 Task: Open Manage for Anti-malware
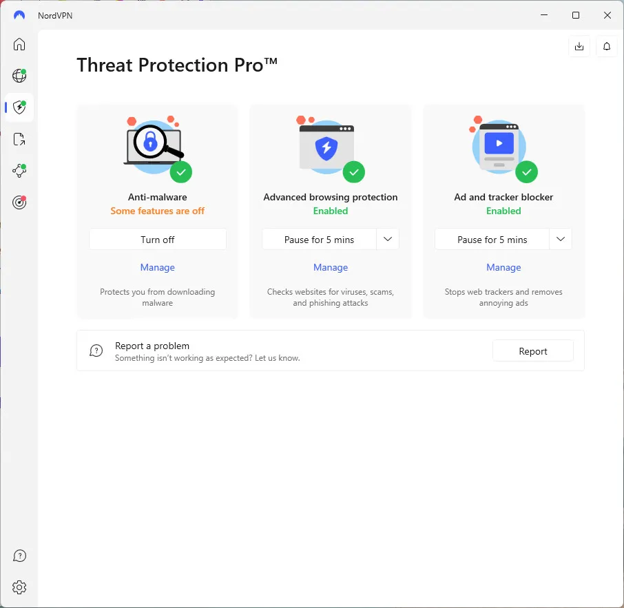pyautogui.click(x=157, y=267)
